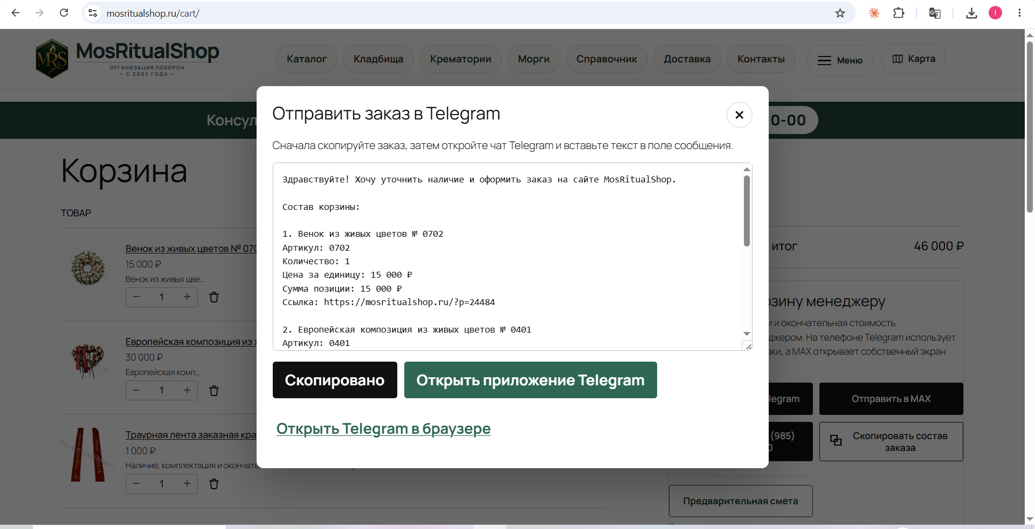Open the Telegram app with green button
Image resolution: width=1035 pixels, height=529 pixels.
(530, 380)
